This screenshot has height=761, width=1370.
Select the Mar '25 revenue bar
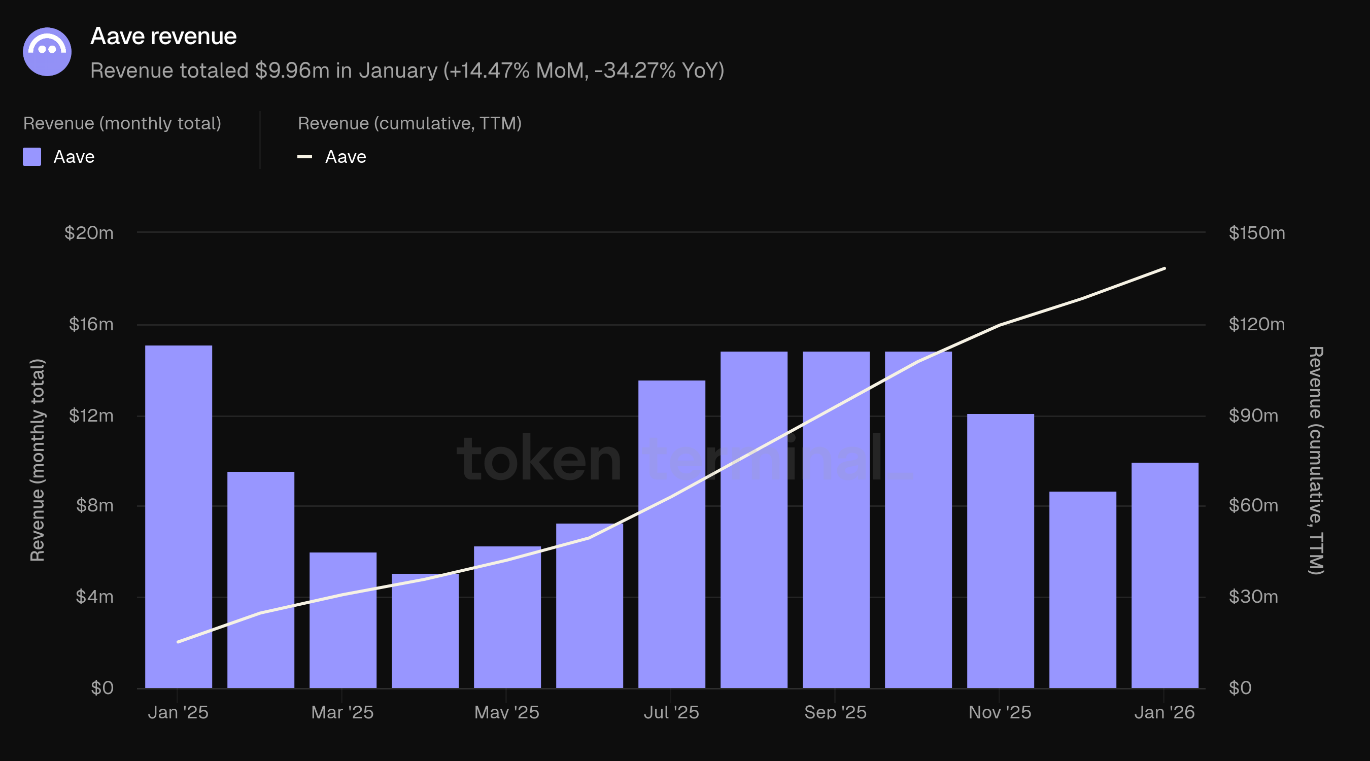tap(342, 619)
